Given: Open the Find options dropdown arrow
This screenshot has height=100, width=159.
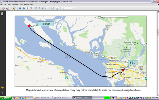Looking at the screenshot, I should 74,8.
